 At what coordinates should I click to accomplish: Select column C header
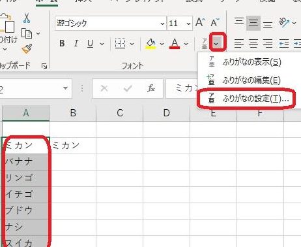pyautogui.click(x=120, y=113)
